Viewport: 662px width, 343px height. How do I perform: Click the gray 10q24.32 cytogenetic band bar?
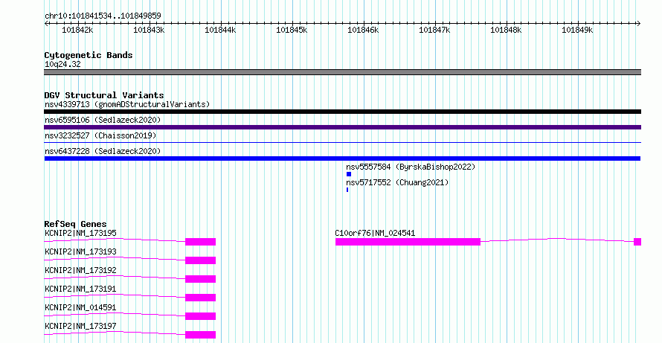(x=342, y=72)
